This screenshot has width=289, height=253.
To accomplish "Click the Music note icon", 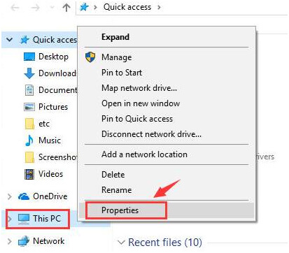I will [29, 140].
